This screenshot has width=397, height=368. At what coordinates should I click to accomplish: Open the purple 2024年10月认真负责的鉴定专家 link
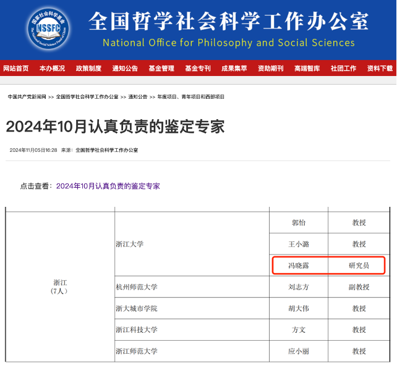coord(108,186)
